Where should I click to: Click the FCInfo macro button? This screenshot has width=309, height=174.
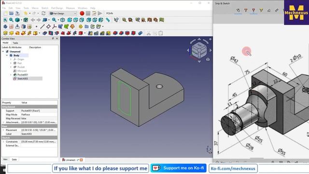(x=110, y=13)
